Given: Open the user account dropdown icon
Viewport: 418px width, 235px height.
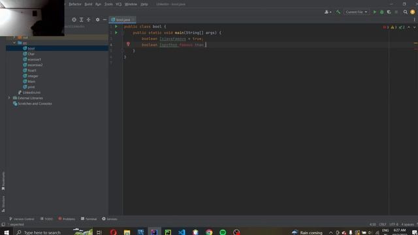Looking at the screenshot, I should (x=328, y=12).
